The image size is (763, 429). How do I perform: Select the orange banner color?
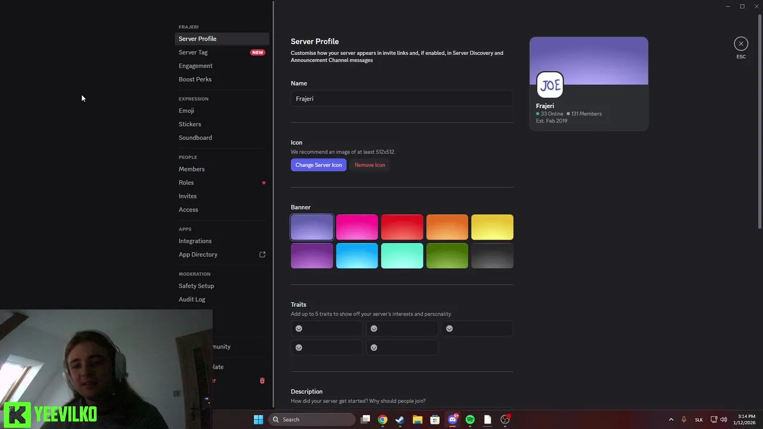447,227
